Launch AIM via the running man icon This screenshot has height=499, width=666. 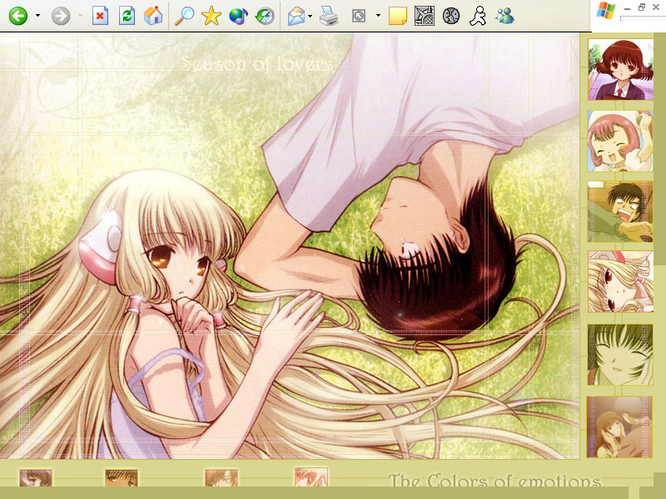(478, 16)
